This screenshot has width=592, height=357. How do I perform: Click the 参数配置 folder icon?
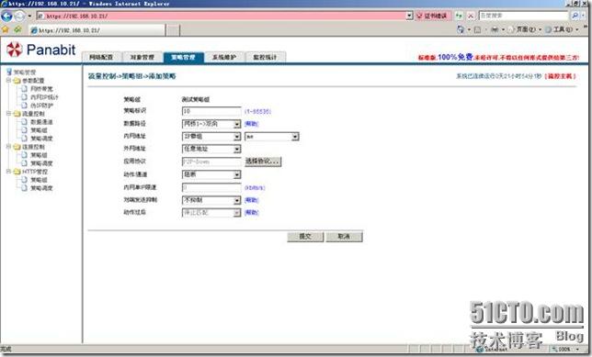(x=17, y=81)
